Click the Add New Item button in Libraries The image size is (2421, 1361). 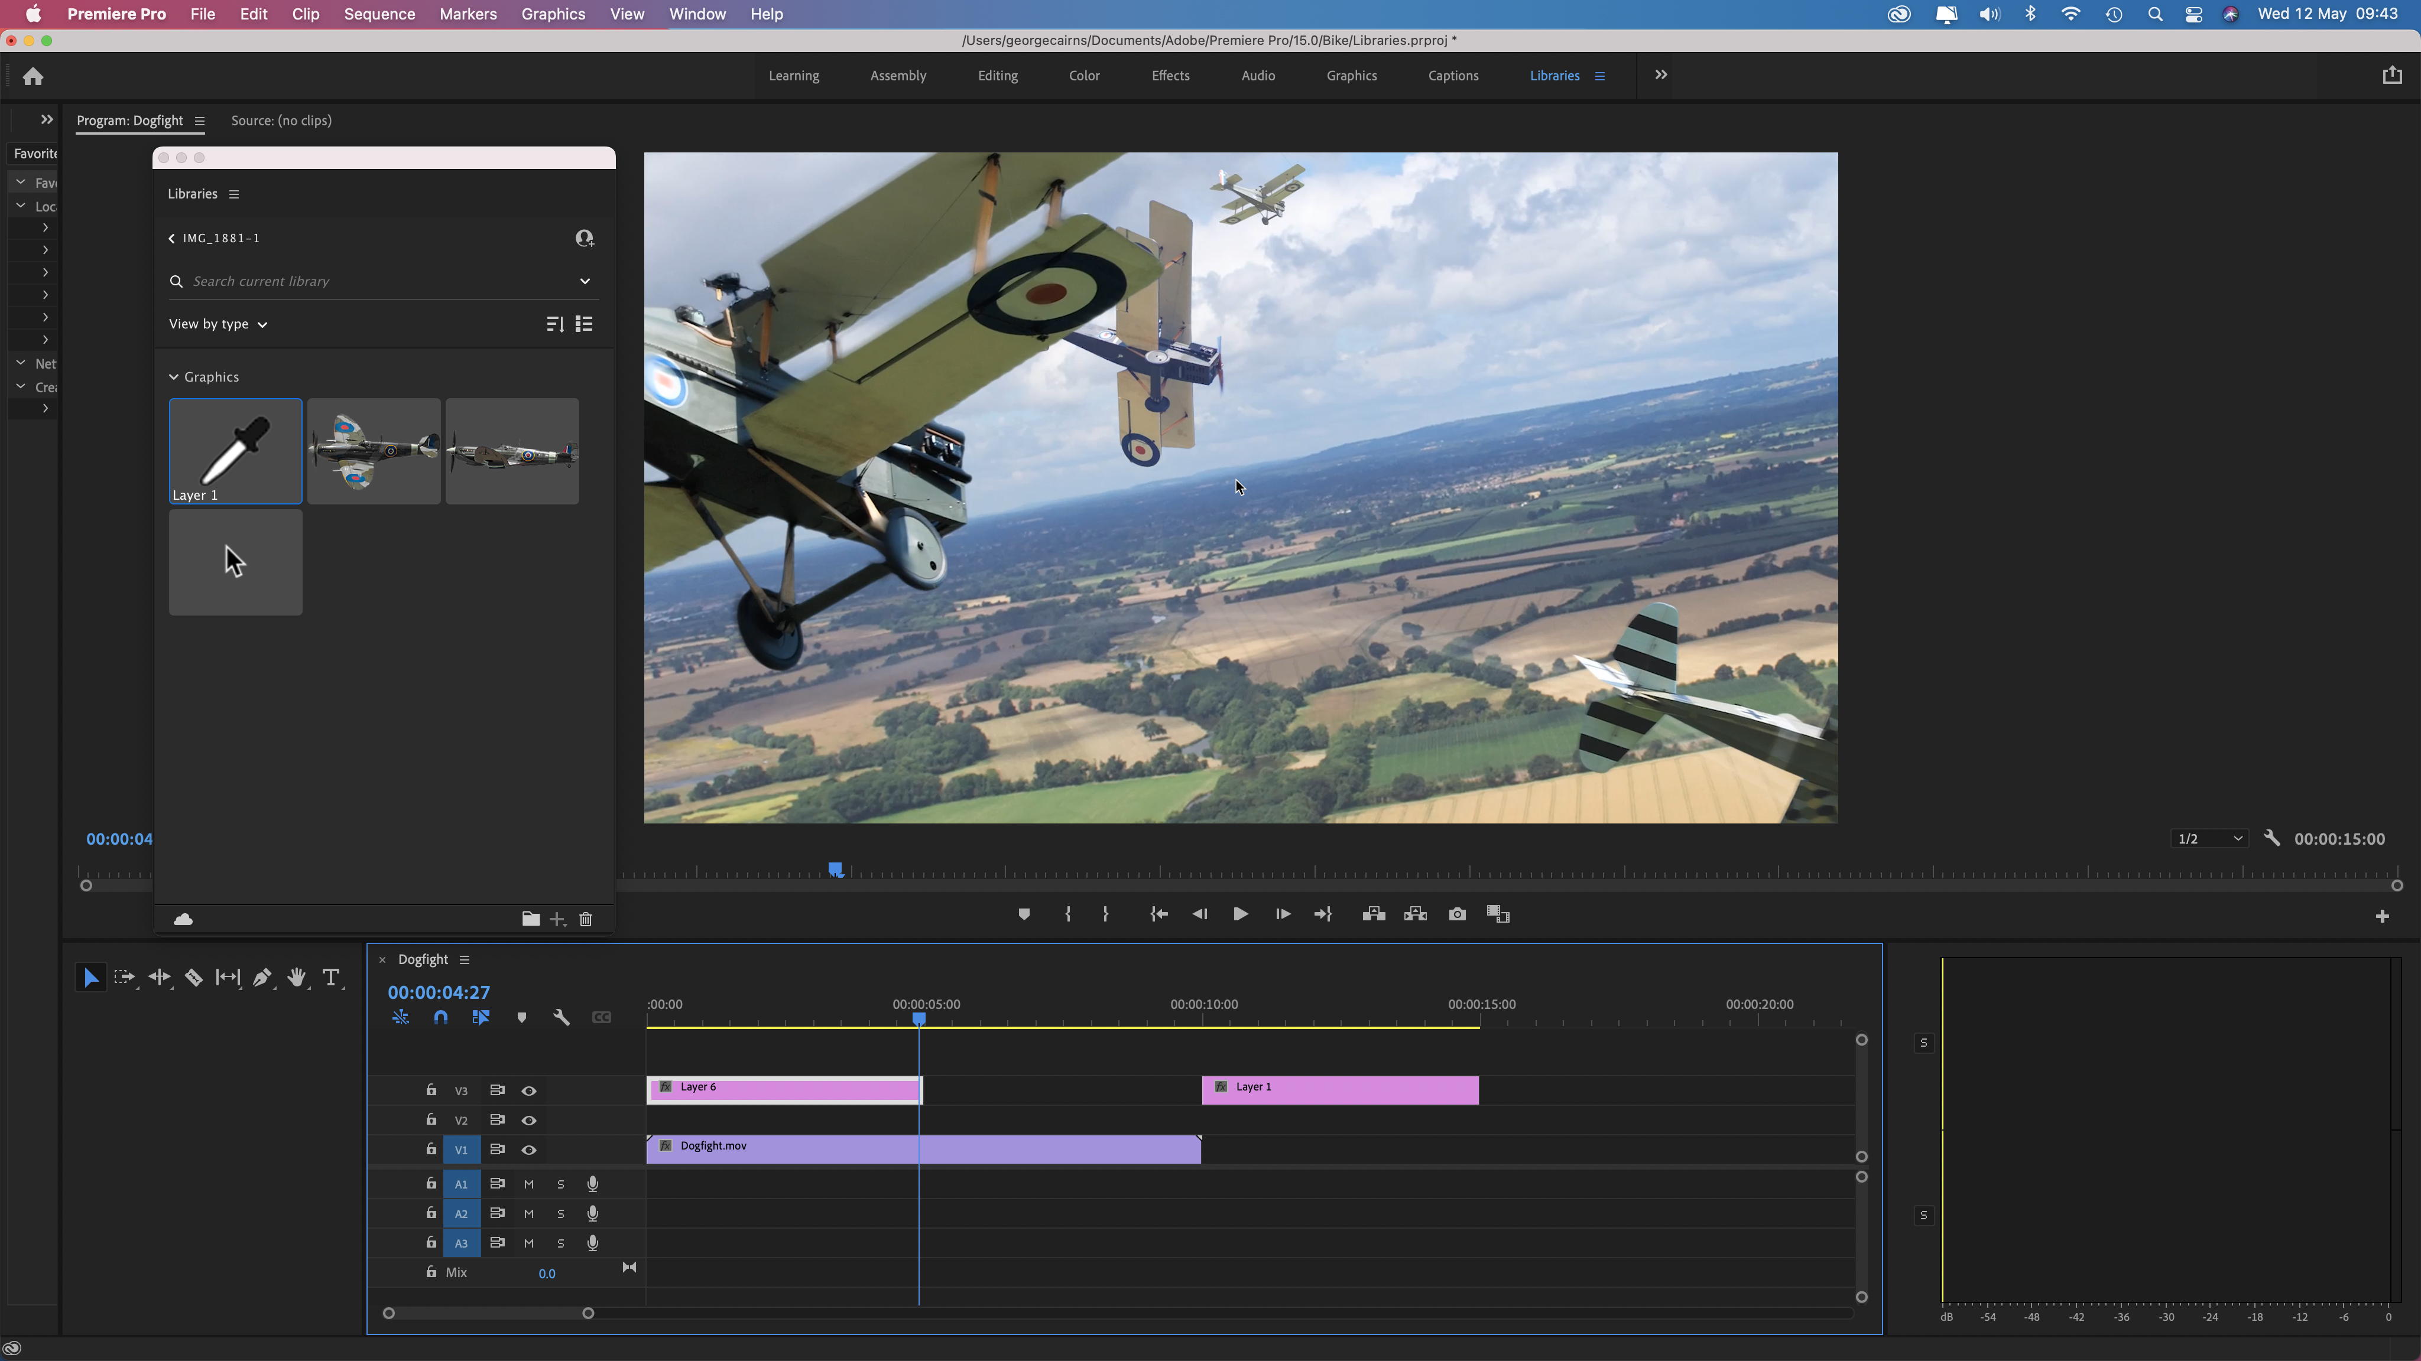[x=557, y=919]
